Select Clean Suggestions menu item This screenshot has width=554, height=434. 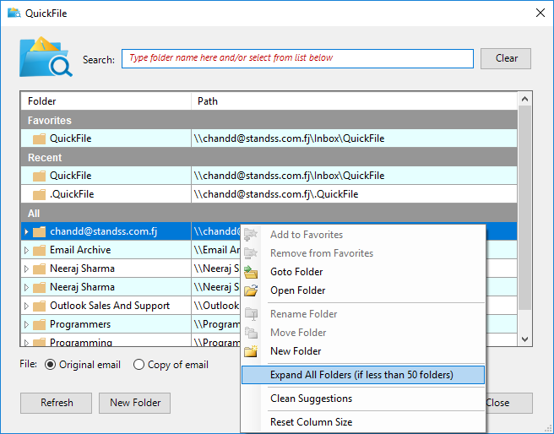coord(311,399)
